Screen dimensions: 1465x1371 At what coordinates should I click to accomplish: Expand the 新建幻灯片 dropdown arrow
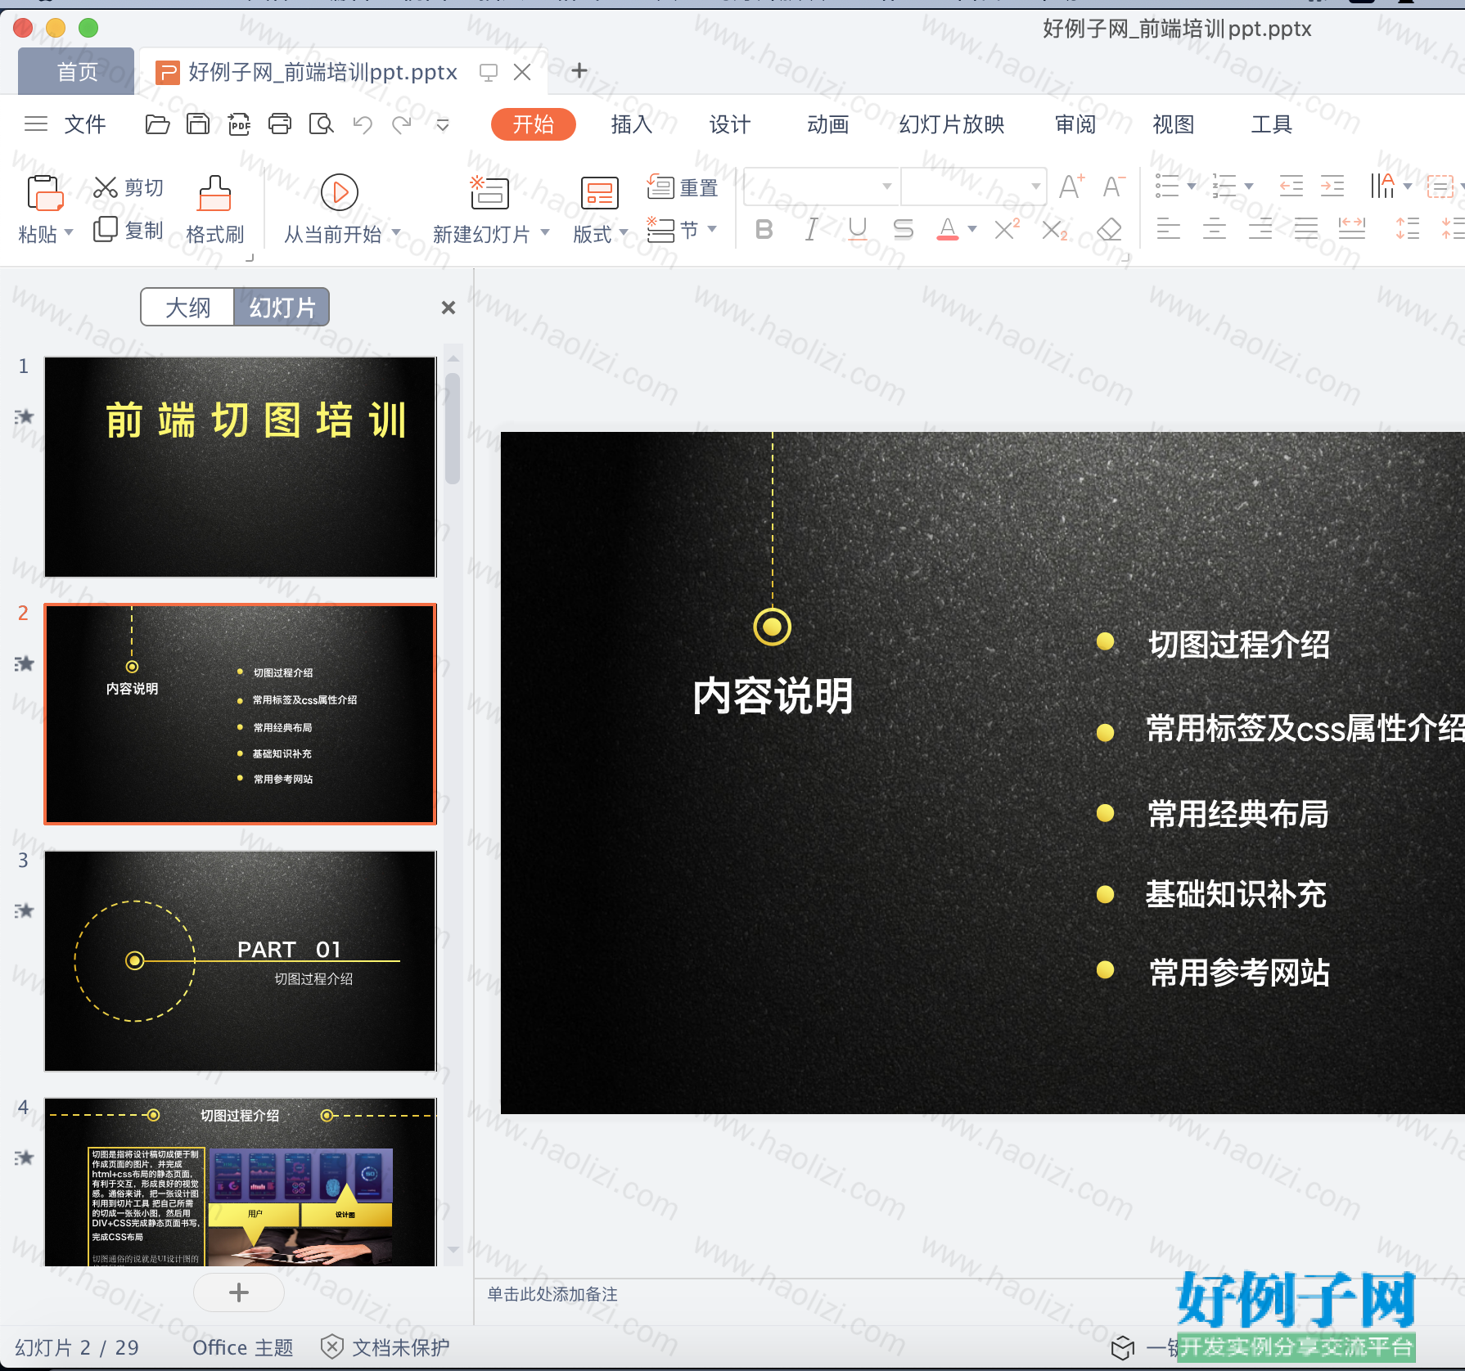[545, 233]
